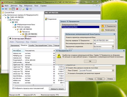Select the services.exe process row
The image size is (127, 97).
[38, 78]
